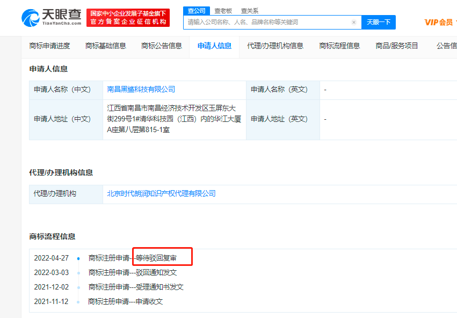Clear the search box with the x icon
Viewport: 457px width, 318px height.
(x=354, y=22)
